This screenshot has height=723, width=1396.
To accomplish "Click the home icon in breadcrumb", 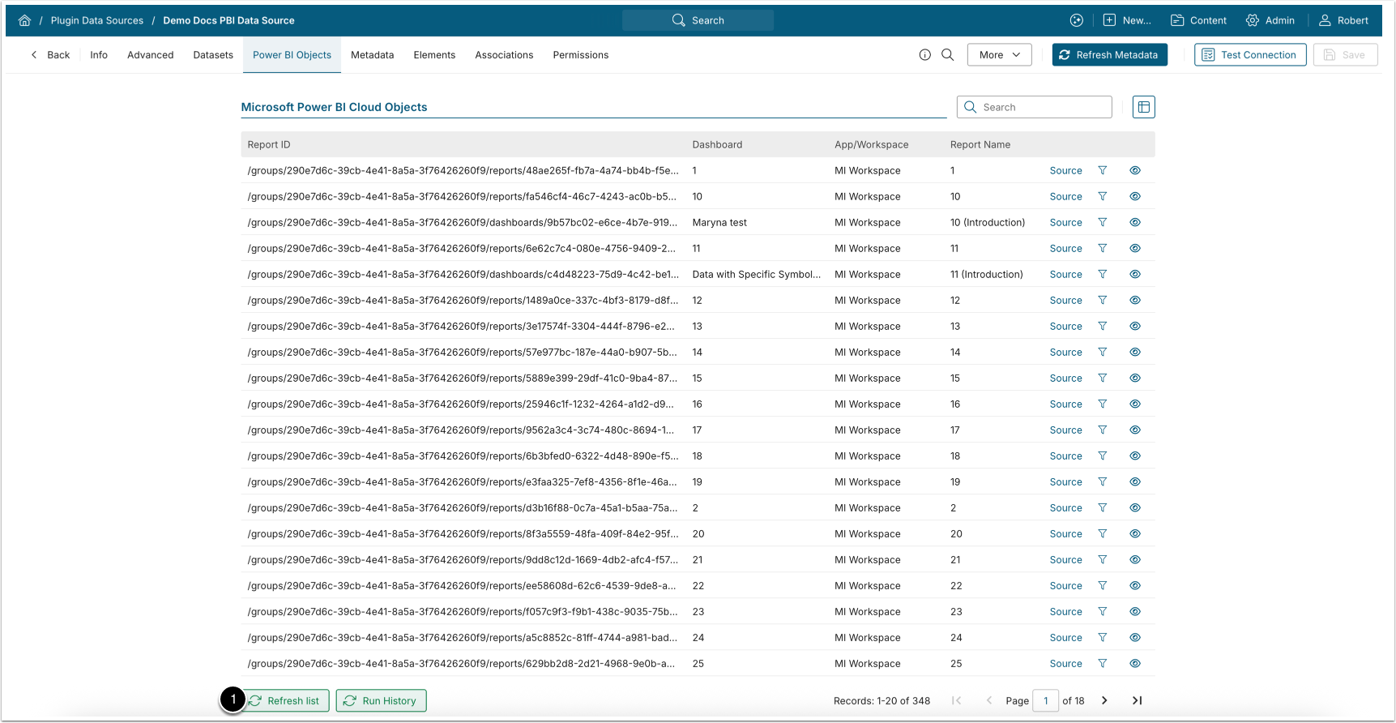I will [x=24, y=20].
